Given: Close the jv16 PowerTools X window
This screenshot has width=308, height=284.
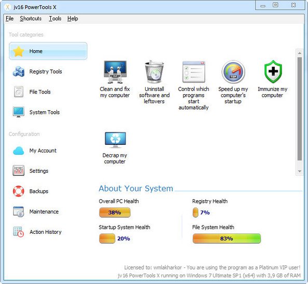Looking at the screenshot, I should coord(293,5).
